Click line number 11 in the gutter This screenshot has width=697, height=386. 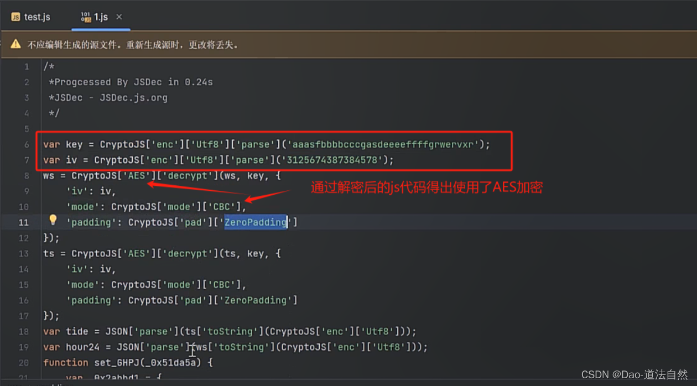(23, 222)
